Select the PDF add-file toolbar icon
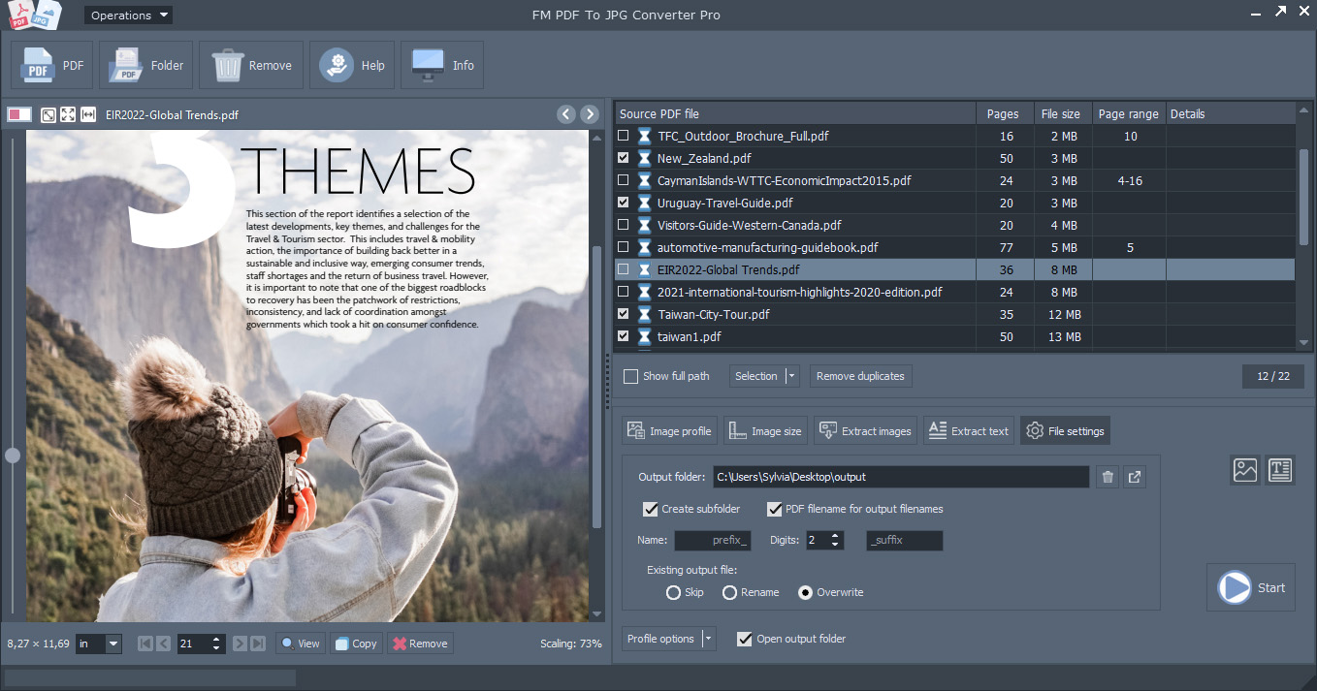 (38, 64)
